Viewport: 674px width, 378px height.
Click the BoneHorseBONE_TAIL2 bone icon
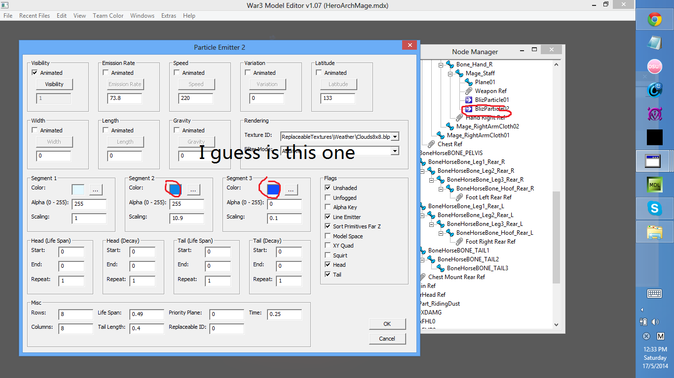(431, 259)
